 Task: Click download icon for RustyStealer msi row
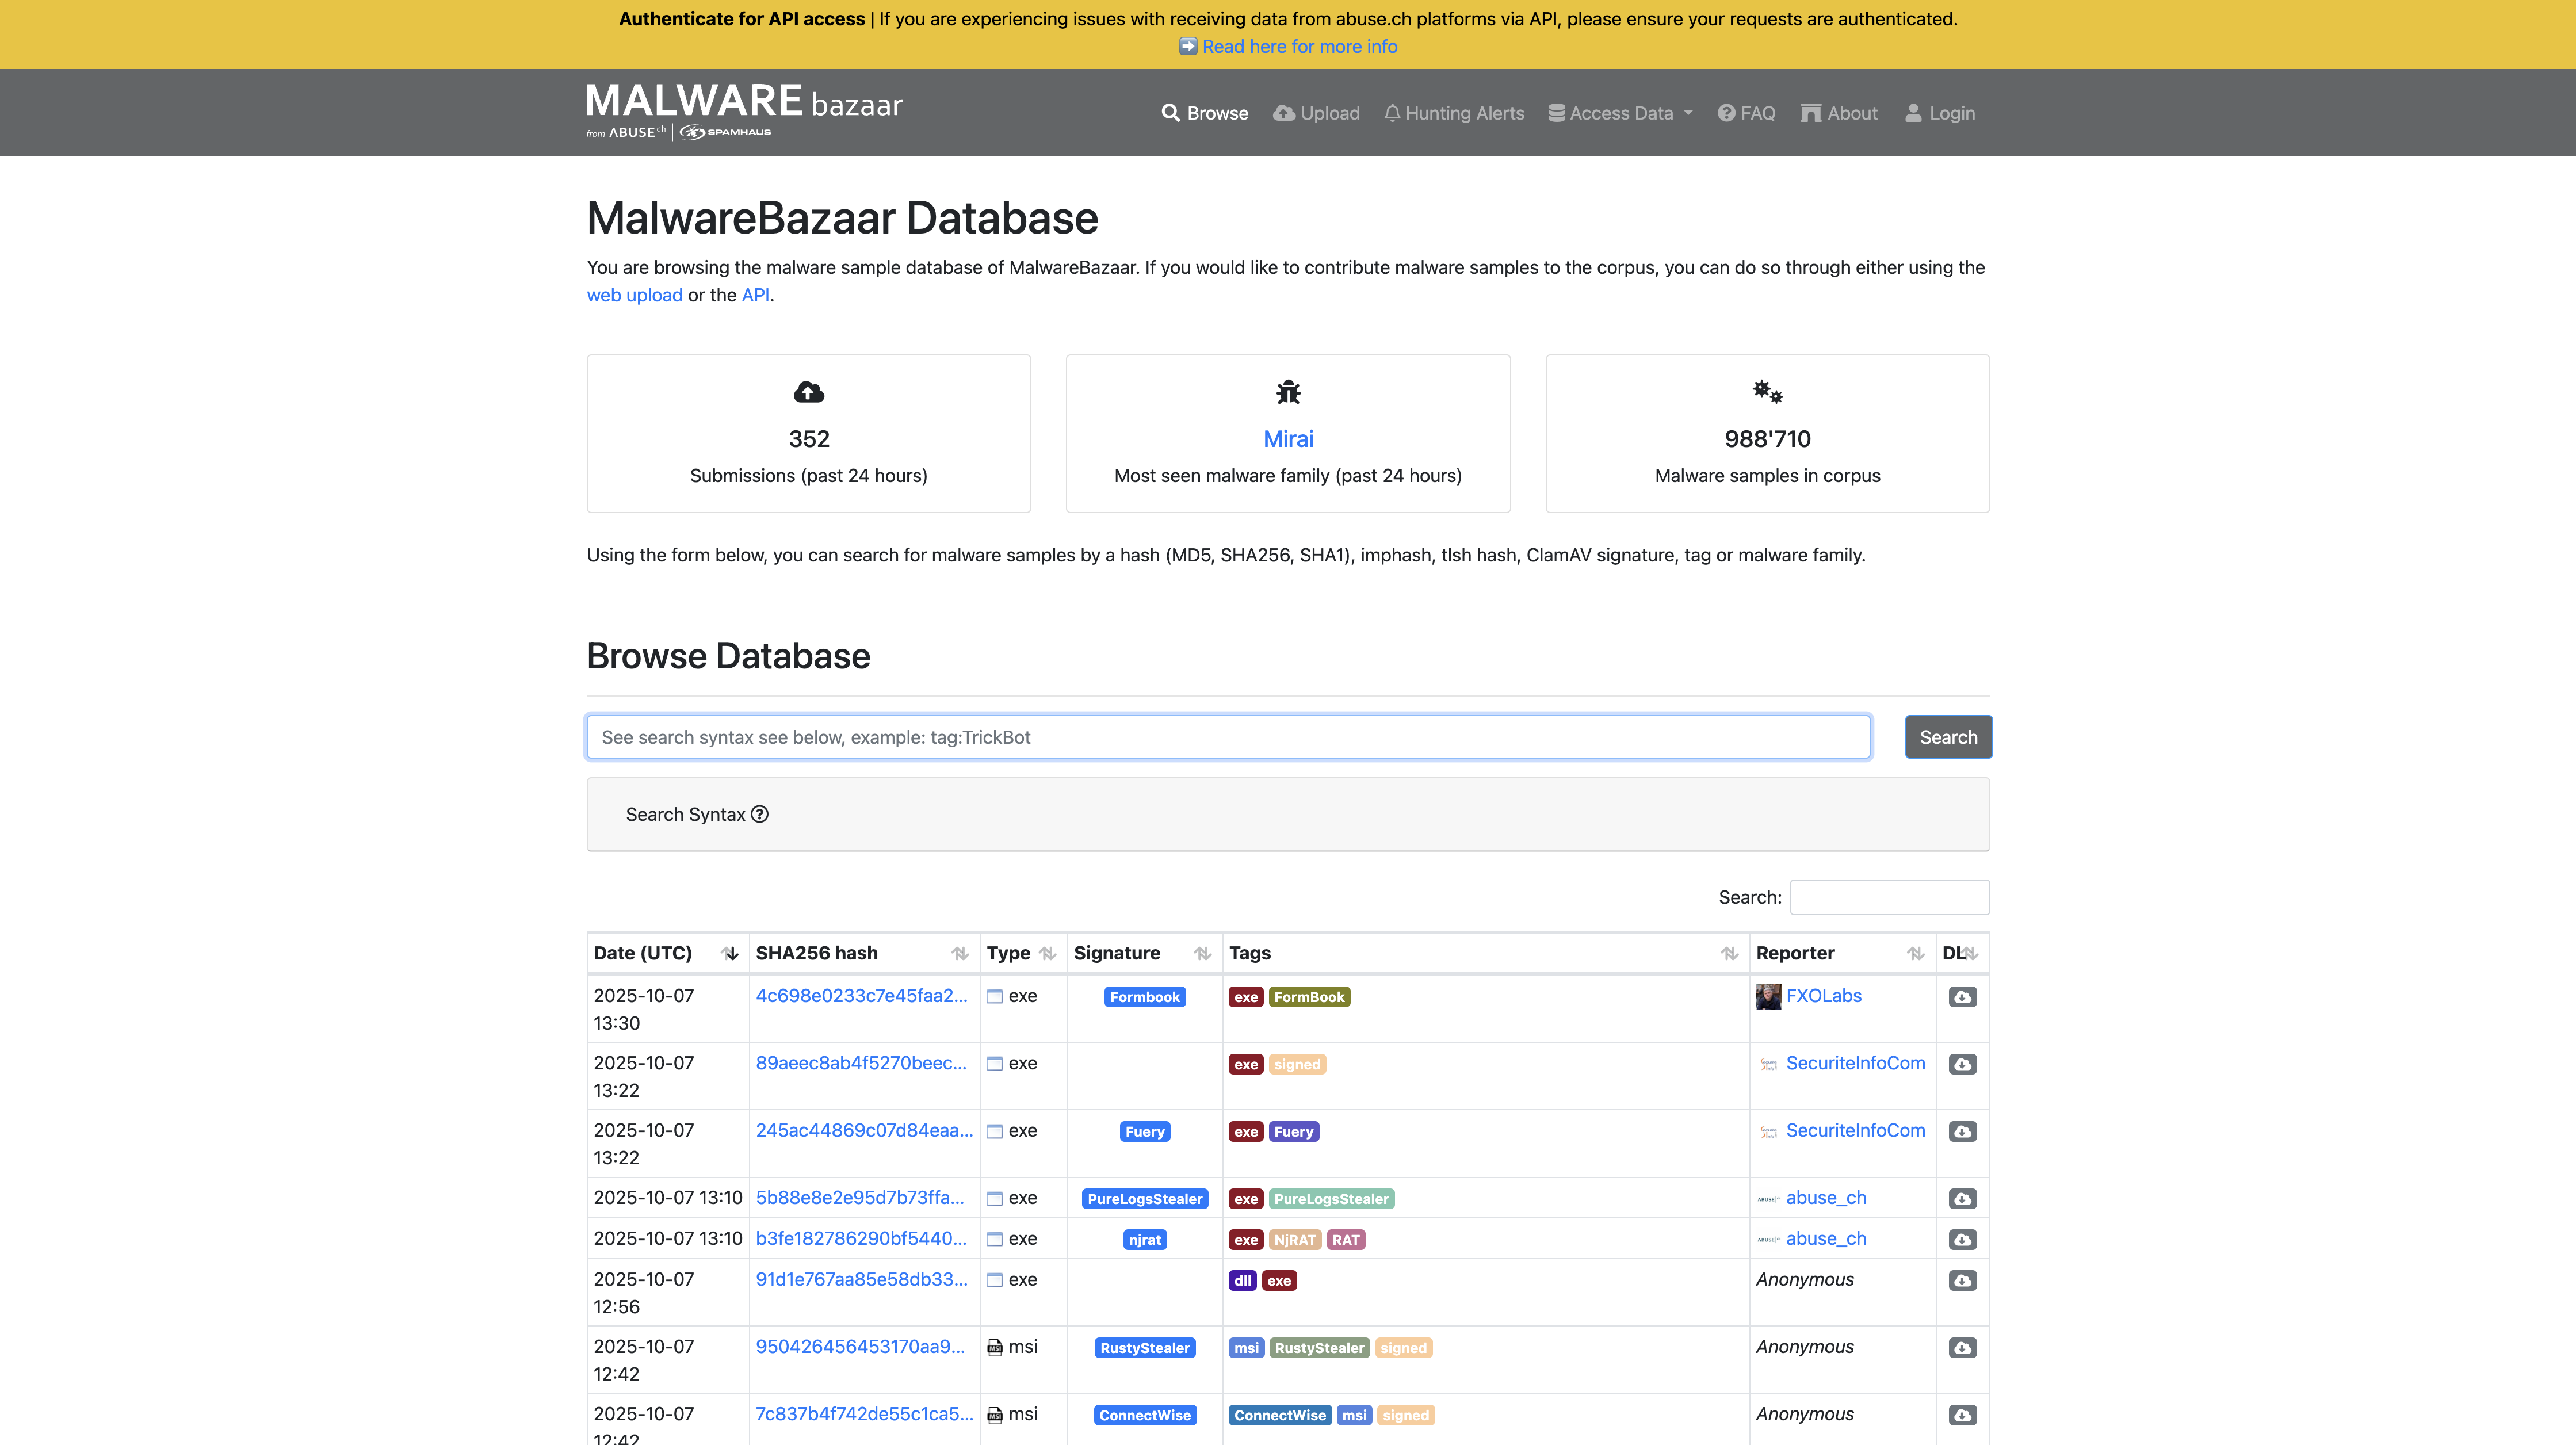click(x=1962, y=1348)
